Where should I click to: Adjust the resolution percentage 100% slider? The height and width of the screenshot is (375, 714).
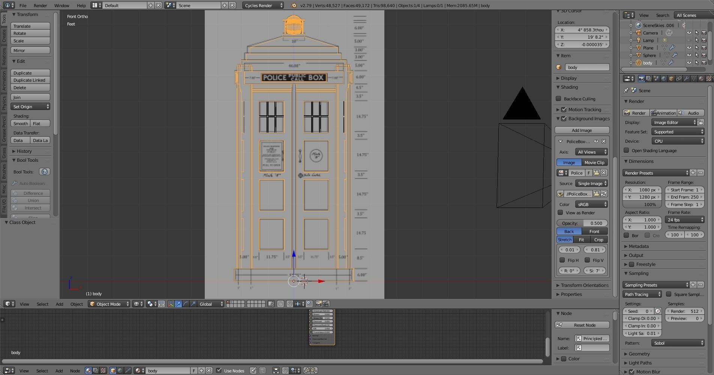pyautogui.click(x=642, y=204)
